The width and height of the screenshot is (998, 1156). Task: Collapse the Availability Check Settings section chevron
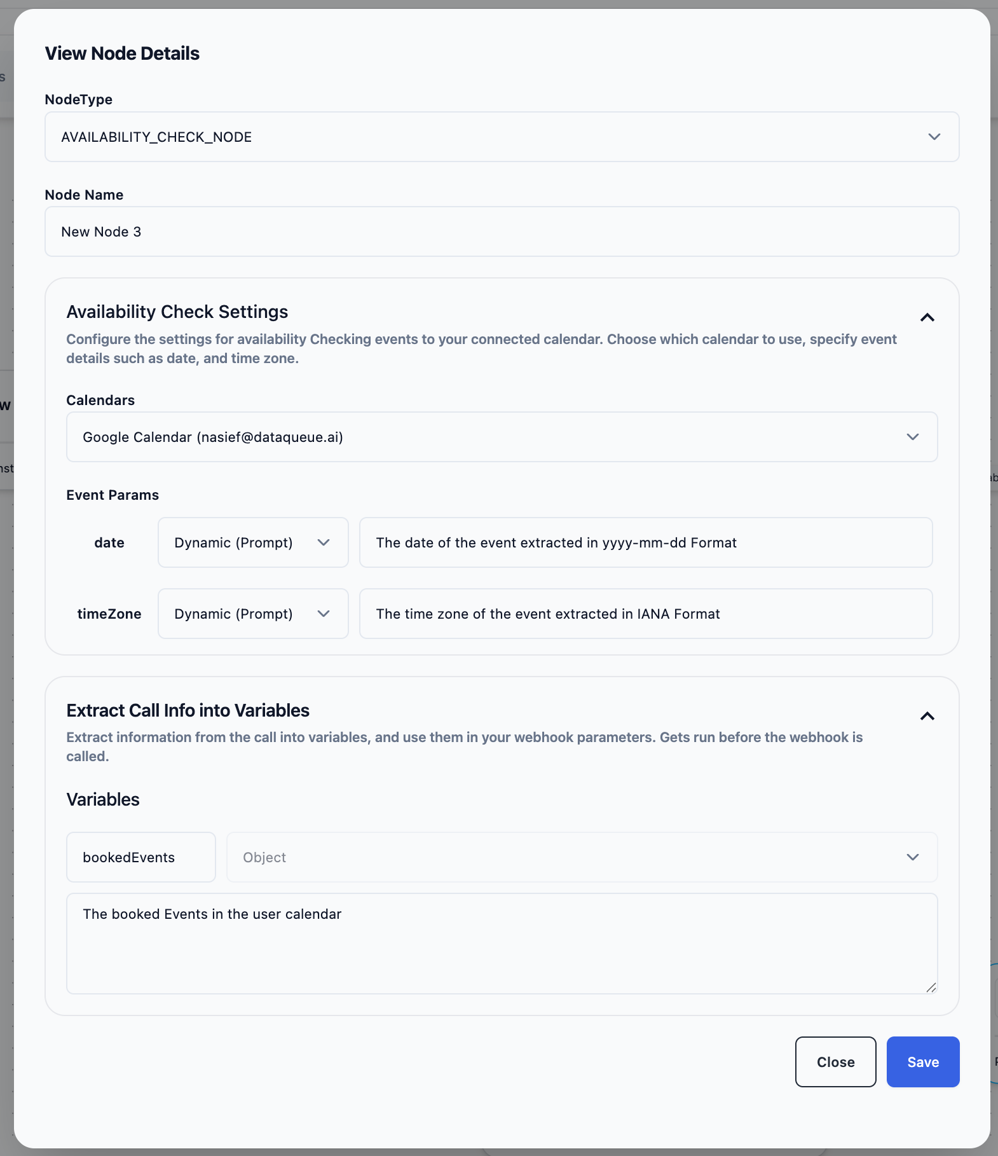click(x=927, y=317)
